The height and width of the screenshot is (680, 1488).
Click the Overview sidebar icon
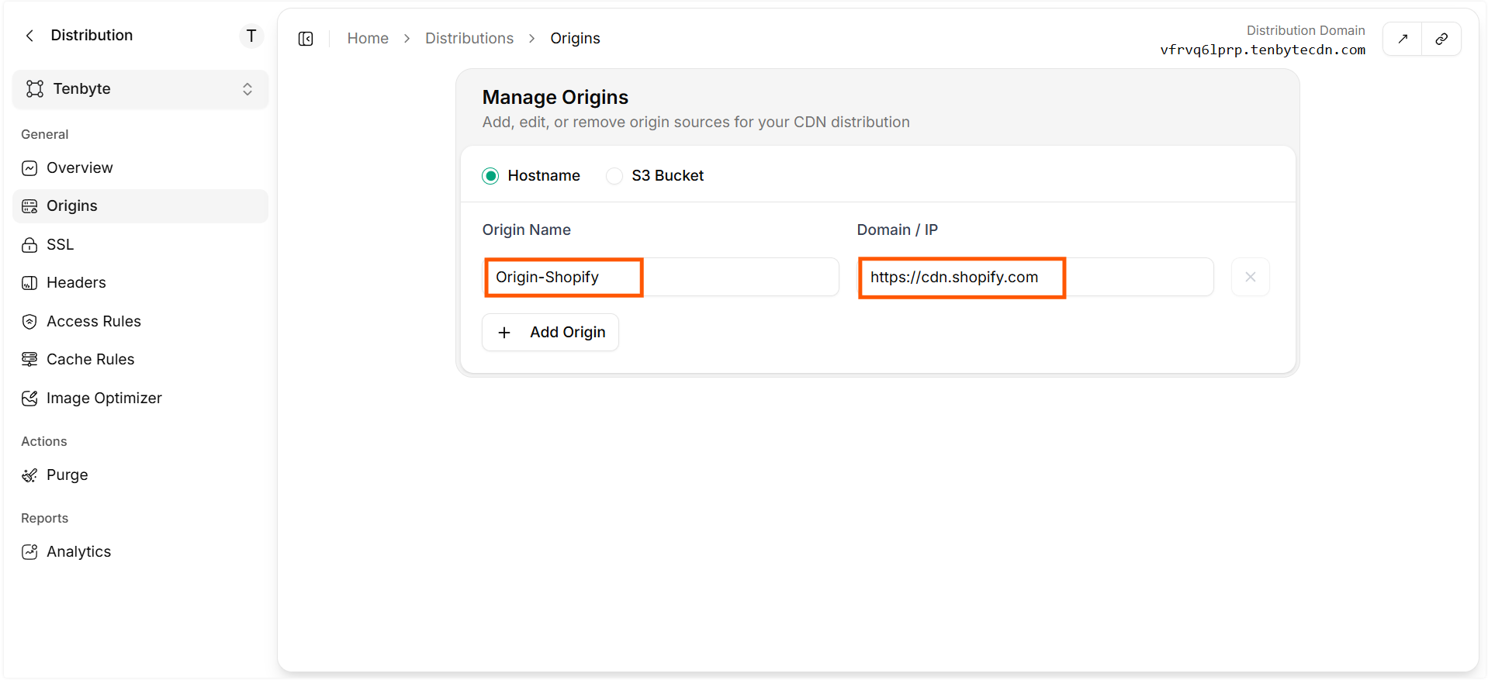coord(29,168)
